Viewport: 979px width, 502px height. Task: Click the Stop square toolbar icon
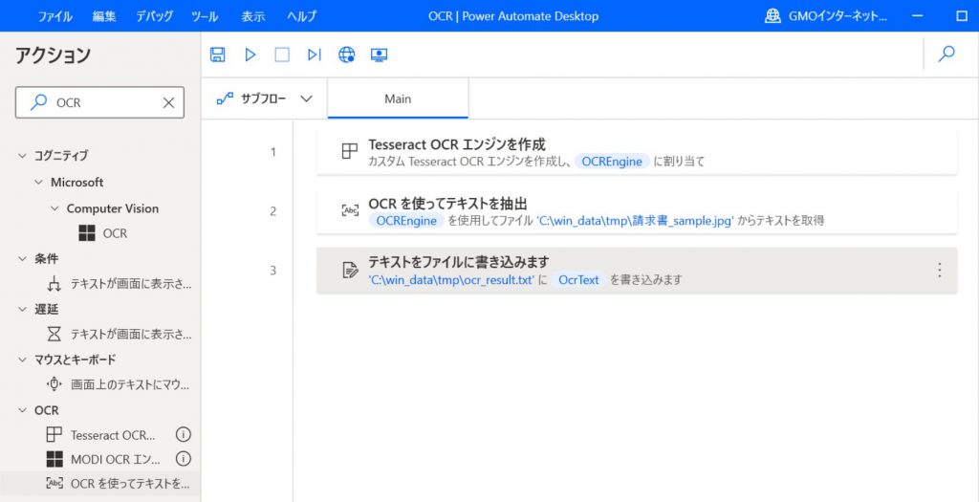(282, 55)
